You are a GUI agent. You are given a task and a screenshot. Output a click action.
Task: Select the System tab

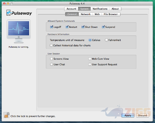click(84, 9)
